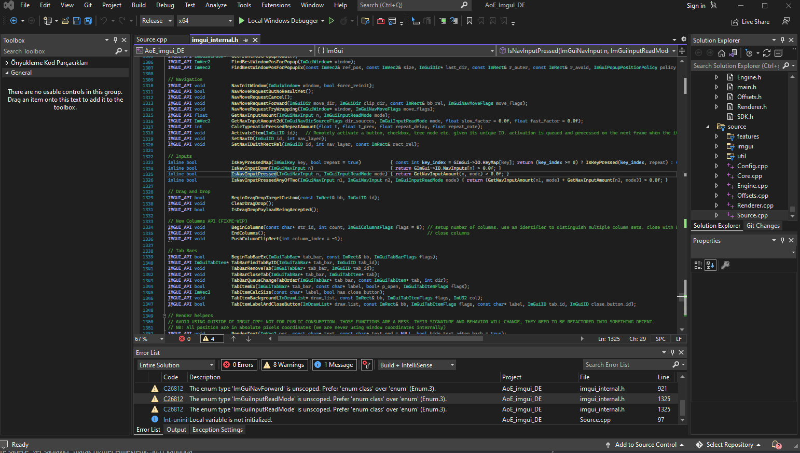
Task: Open the ImGui namespace dropdown in the editor
Action: [406, 51]
